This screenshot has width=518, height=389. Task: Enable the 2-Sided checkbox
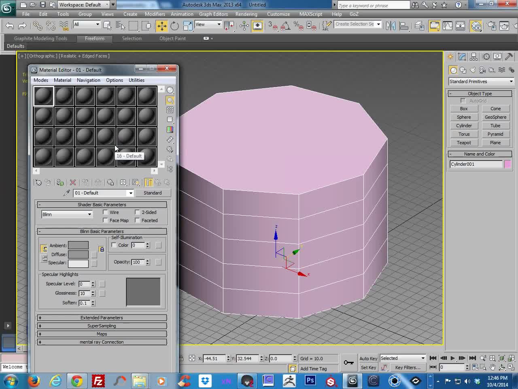point(138,212)
